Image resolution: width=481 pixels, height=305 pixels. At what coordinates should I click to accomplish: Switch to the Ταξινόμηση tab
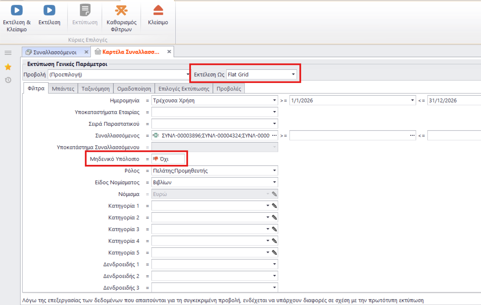point(95,89)
